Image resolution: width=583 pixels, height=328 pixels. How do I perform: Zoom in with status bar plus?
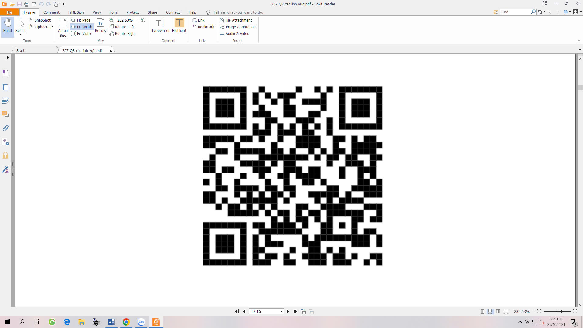click(x=575, y=311)
